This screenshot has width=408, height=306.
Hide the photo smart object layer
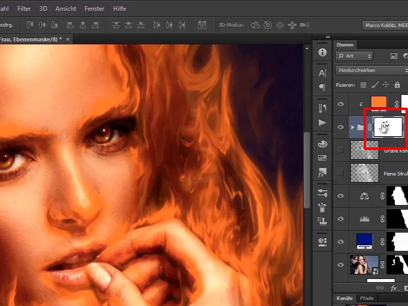pos(341,265)
